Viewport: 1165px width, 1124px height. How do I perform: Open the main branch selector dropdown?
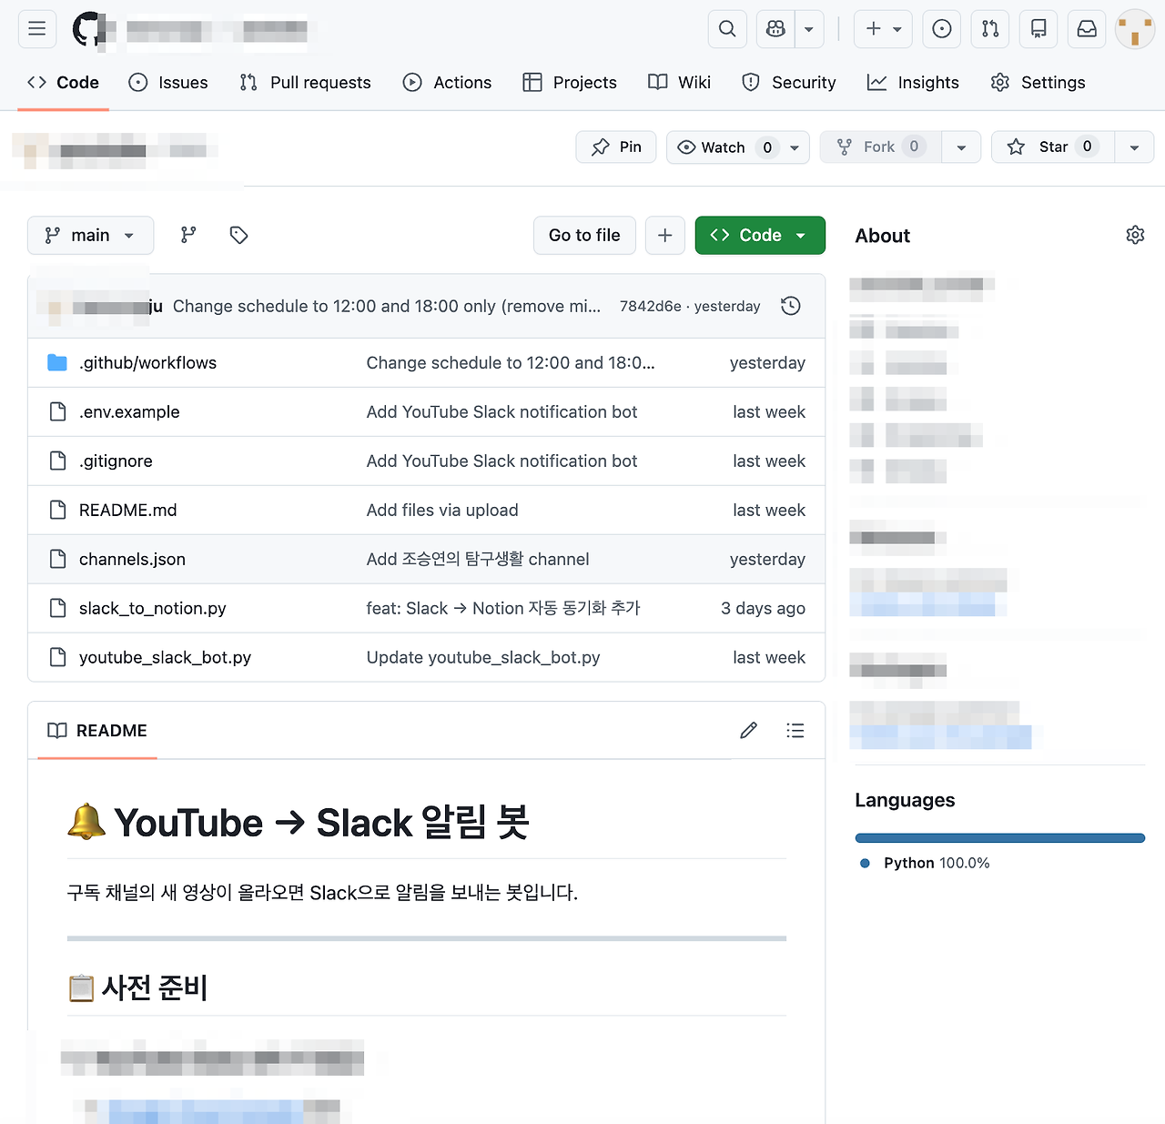point(90,236)
